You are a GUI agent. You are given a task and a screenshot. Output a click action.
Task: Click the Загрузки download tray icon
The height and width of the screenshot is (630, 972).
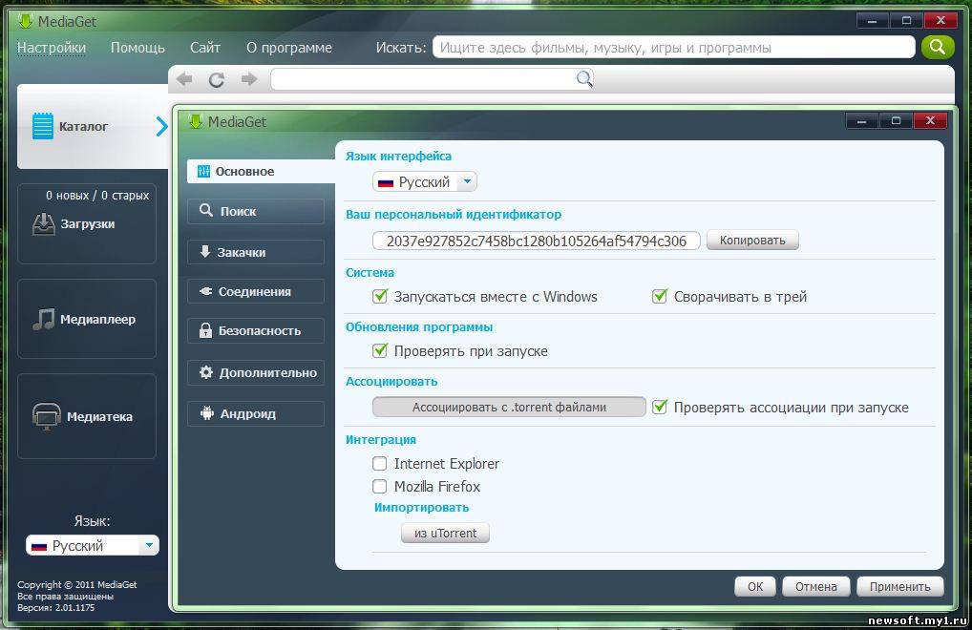43,224
